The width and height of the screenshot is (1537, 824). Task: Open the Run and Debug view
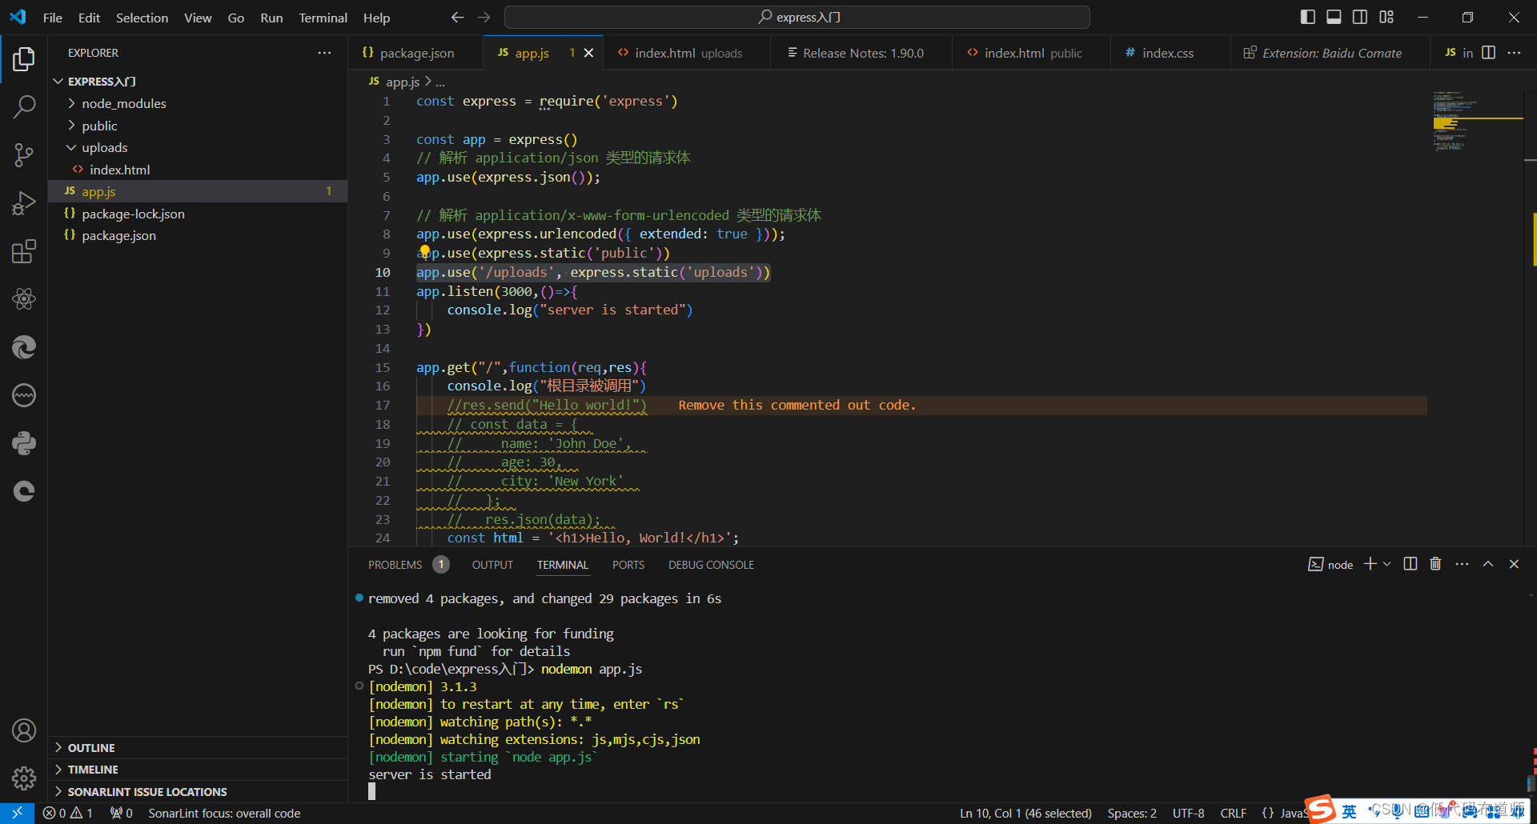point(24,203)
